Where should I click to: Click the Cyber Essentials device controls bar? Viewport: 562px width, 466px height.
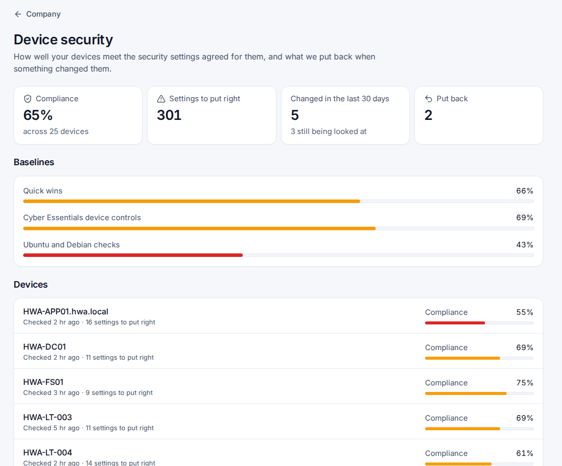tap(278, 228)
